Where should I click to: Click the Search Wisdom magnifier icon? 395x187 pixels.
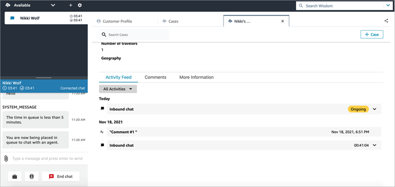tap(301, 6)
